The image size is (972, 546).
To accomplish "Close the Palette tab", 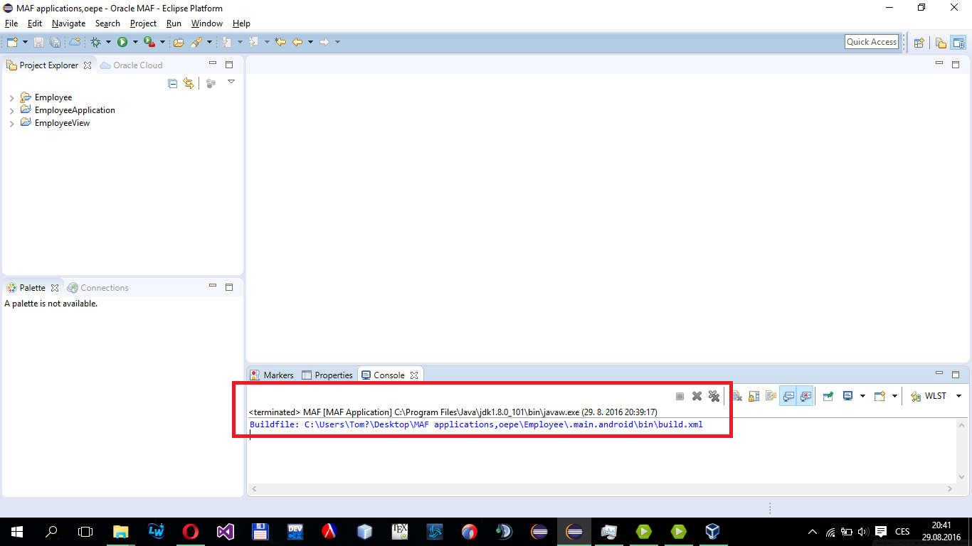I will click(55, 288).
